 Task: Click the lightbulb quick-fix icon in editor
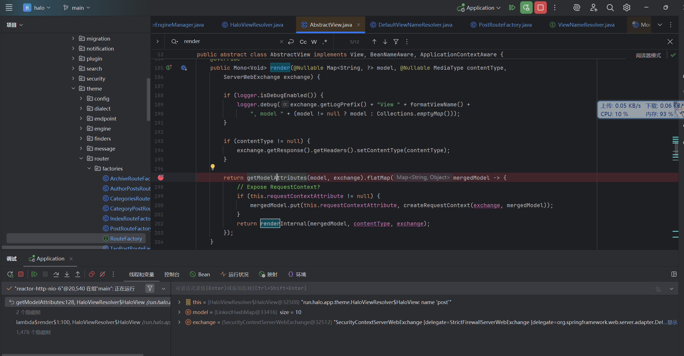click(213, 167)
